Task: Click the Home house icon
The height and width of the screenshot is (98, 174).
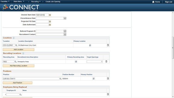Action: (x=153, y=2)
